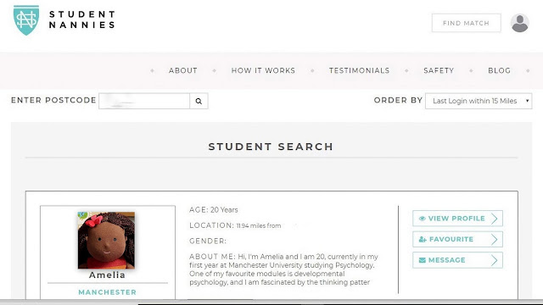
Task: Open the About menu item
Action: coord(183,70)
